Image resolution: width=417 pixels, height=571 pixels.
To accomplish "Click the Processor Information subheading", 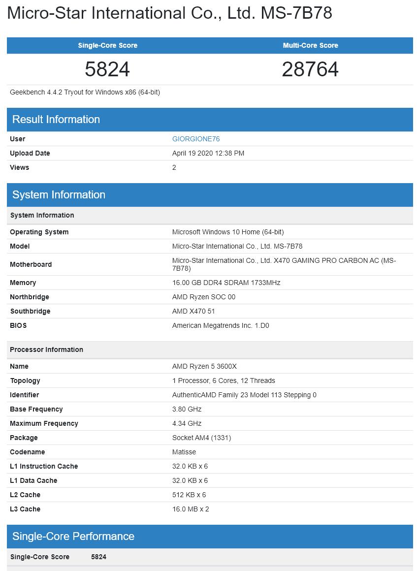I will point(47,349).
